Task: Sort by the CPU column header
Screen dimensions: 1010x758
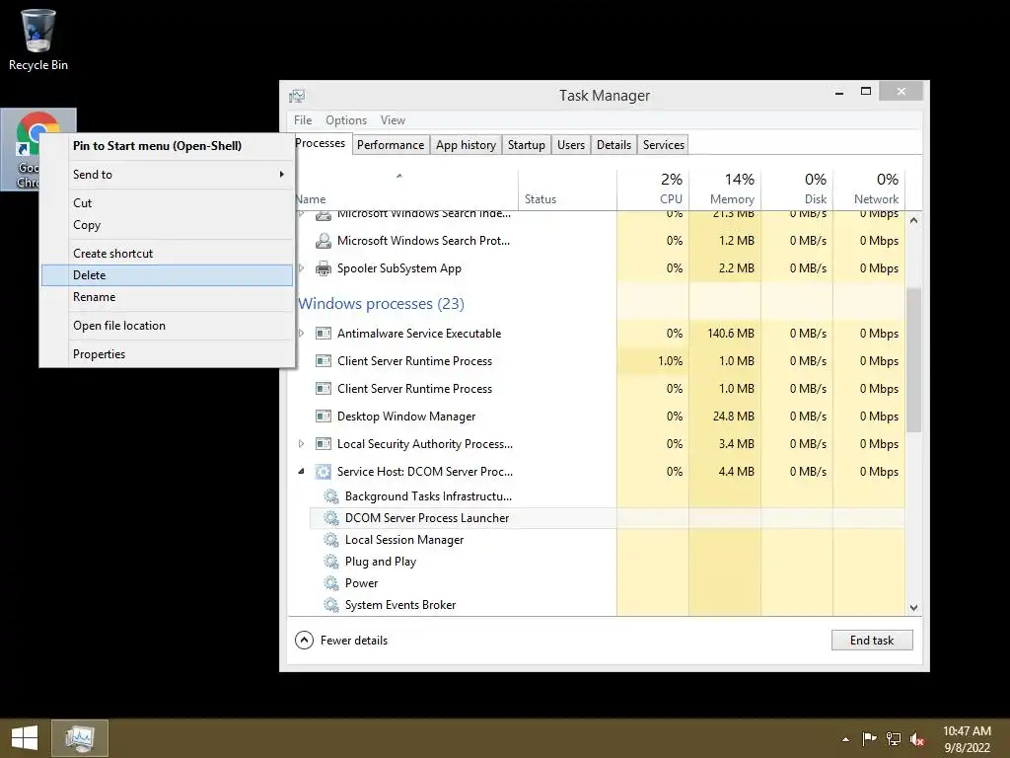Action: 653,189
